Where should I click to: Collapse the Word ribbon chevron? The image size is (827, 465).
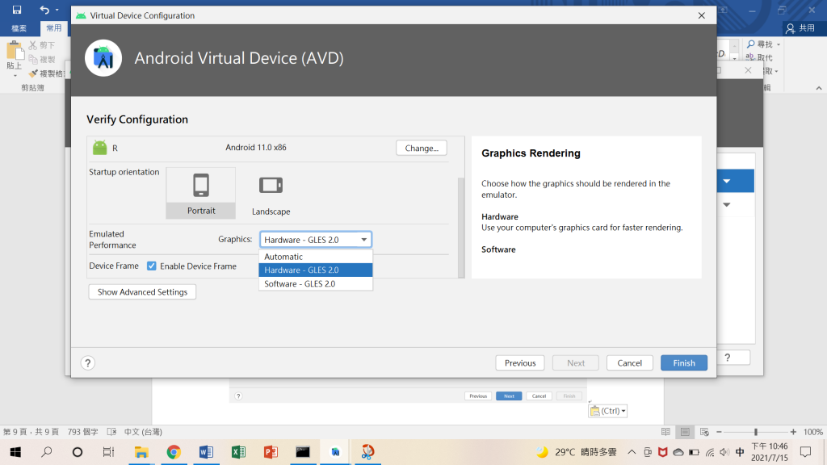[819, 88]
